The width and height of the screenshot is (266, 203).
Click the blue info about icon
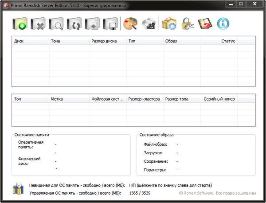pos(224,24)
